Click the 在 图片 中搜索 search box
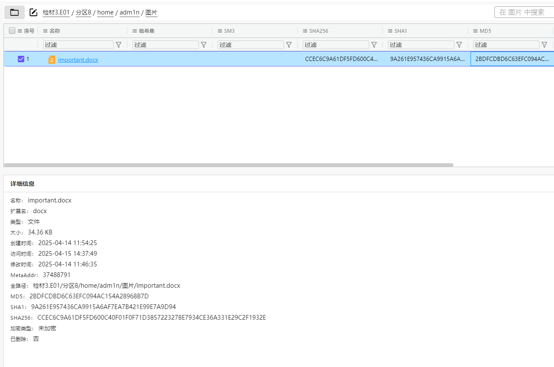This screenshot has height=367, width=554. tap(524, 12)
